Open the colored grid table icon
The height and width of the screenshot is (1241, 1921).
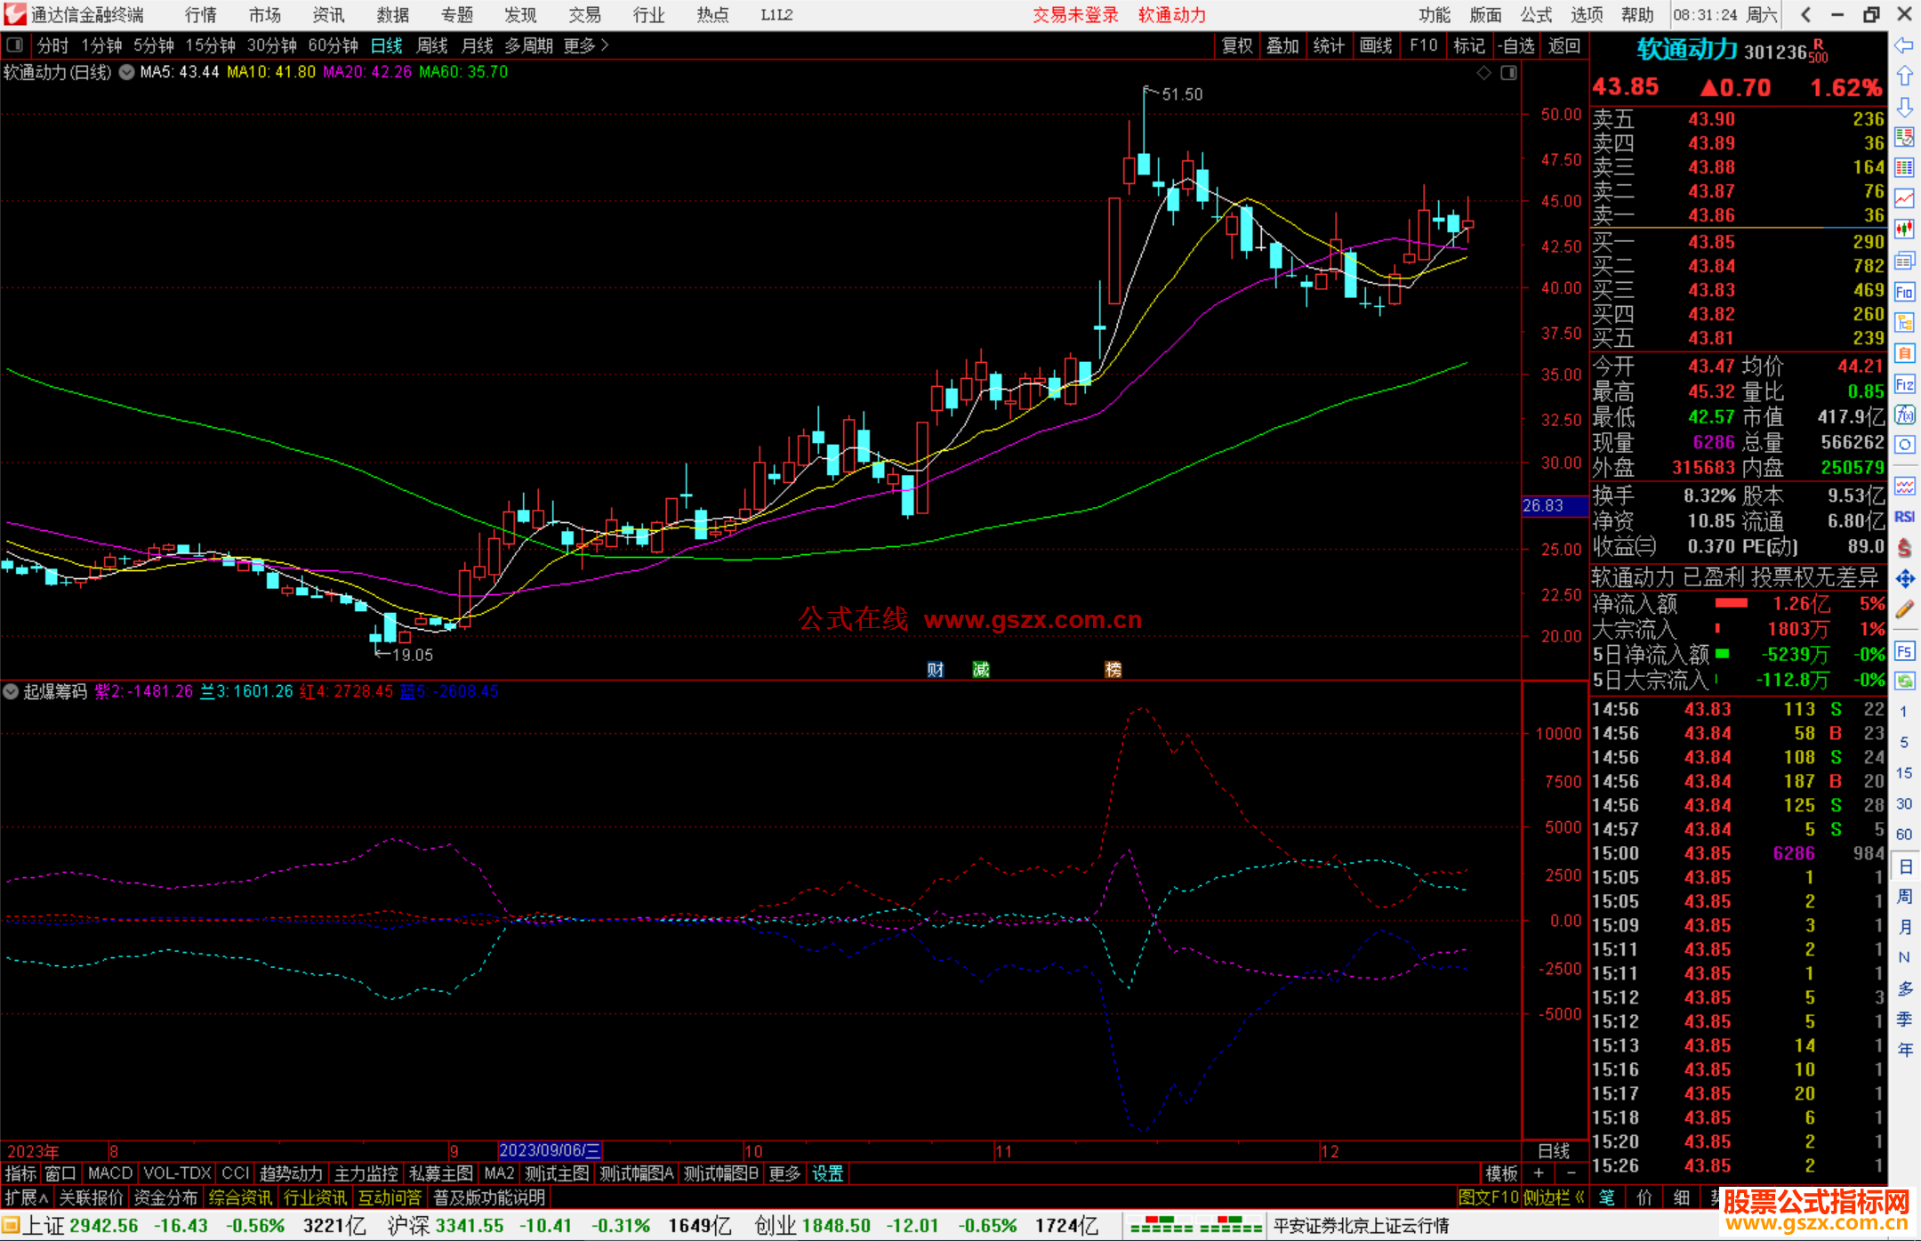tap(1904, 168)
